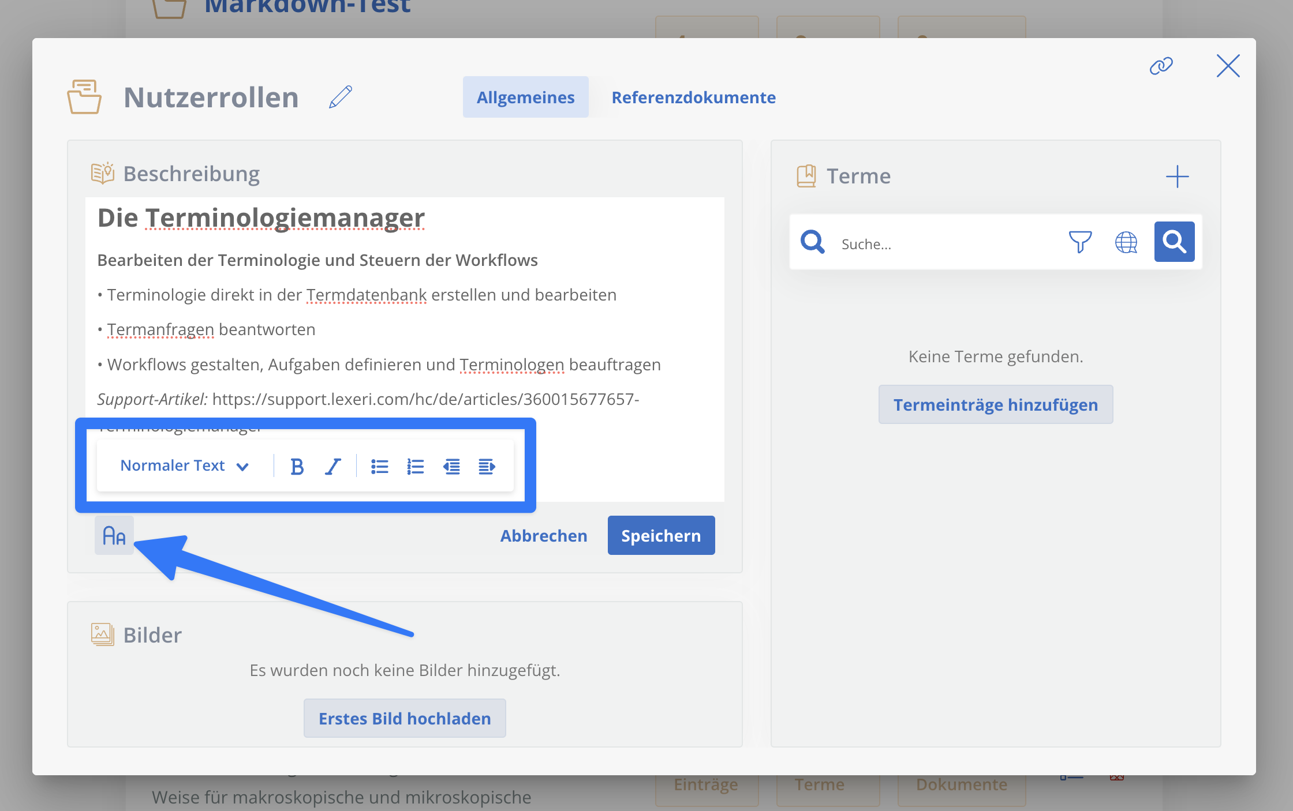Insert a bulleted list

379,466
